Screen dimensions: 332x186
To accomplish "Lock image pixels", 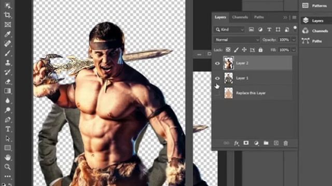I will click(x=237, y=50).
